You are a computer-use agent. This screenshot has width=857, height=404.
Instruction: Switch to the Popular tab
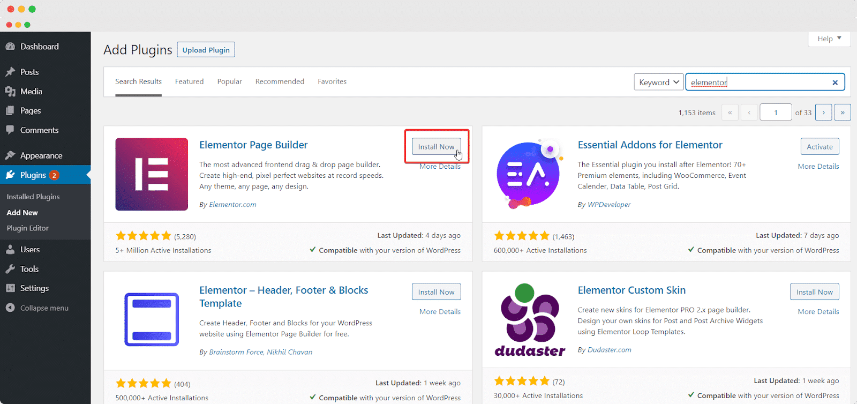pos(229,81)
